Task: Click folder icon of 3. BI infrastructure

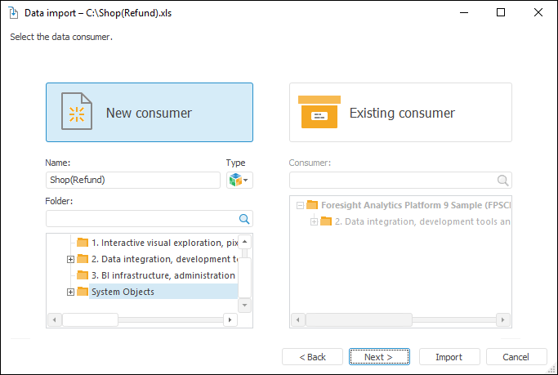Action: [x=82, y=275]
